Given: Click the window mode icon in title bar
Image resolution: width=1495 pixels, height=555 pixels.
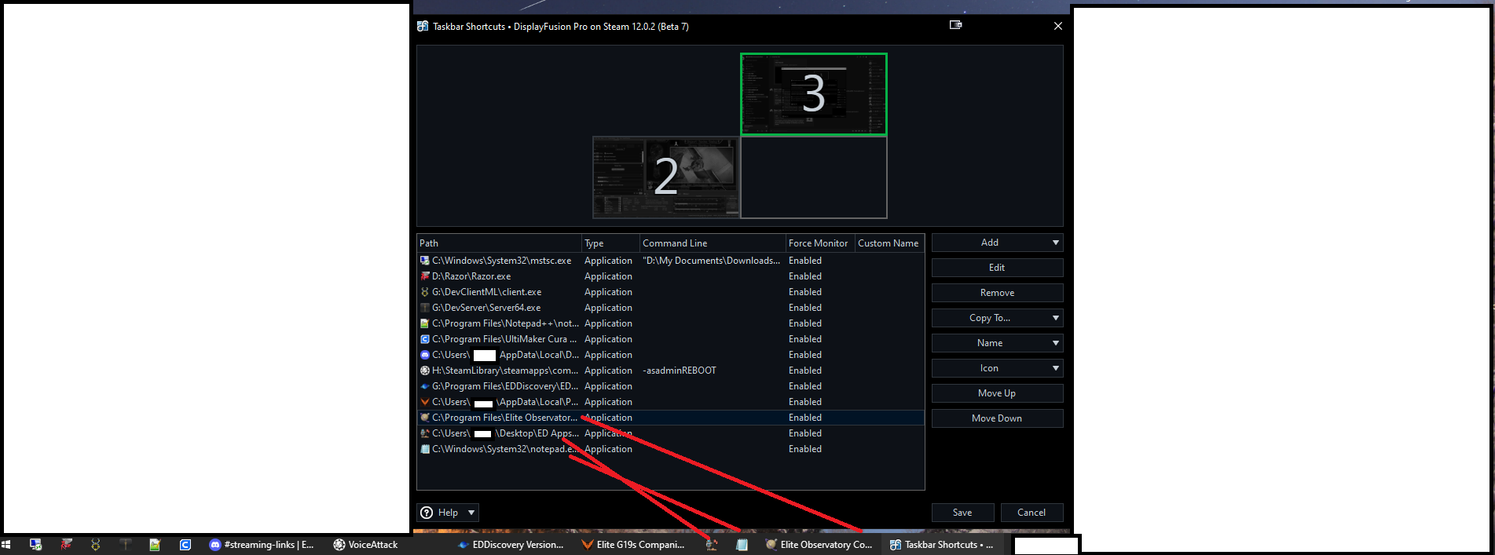Looking at the screenshot, I should (955, 25).
